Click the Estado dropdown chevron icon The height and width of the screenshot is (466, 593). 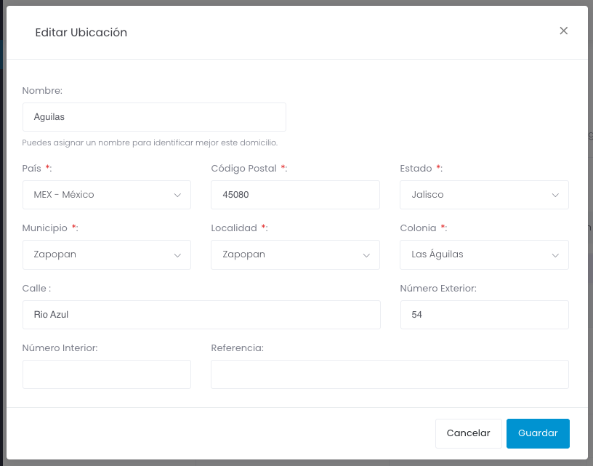[555, 195]
